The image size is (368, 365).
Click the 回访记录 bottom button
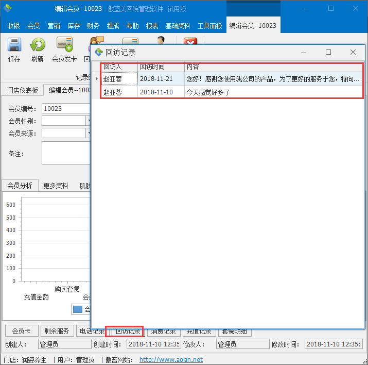click(x=128, y=331)
